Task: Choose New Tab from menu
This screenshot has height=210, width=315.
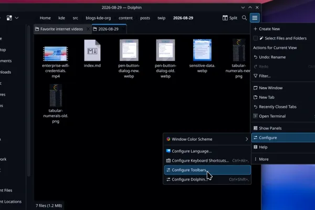Action: 283,97
